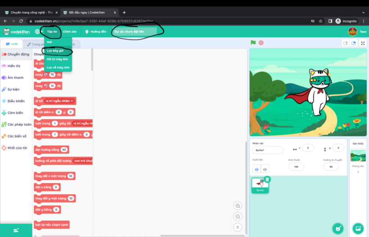
Task: Open the 'Chỉnh sửa' menu
Action: click(69, 31)
